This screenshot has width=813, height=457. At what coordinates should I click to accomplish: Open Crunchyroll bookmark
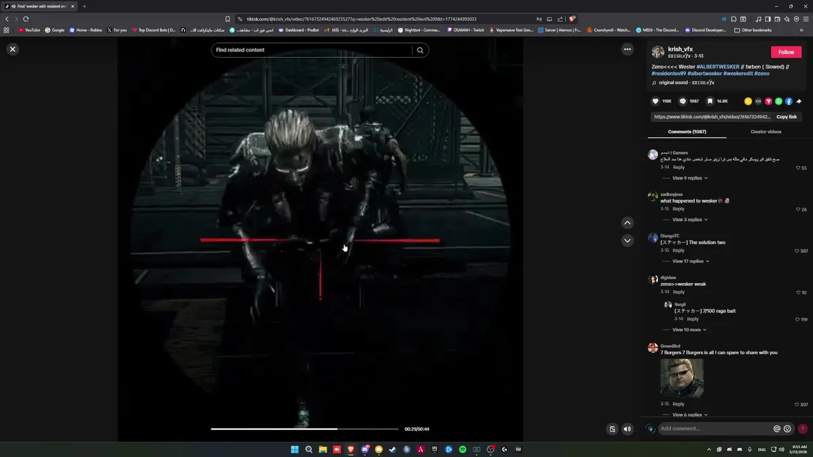(608, 30)
